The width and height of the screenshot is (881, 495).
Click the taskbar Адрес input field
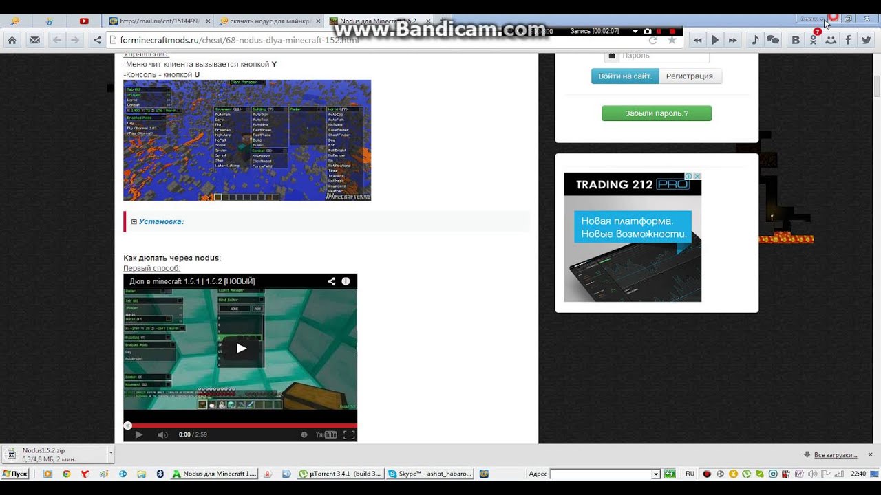click(x=601, y=474)
